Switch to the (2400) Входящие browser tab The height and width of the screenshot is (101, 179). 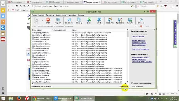coord(54,2)
